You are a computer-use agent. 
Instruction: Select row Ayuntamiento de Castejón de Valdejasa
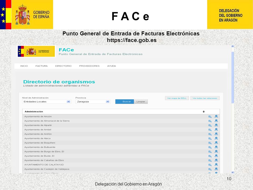pyautogui.click(x=121, y=169)
